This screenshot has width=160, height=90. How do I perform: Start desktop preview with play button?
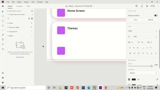click(x=147, y=6)
